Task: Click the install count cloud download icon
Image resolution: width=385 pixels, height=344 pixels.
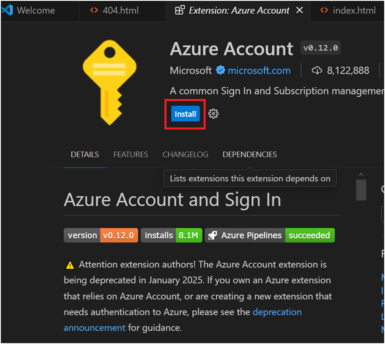Action: pyautogui.click(x=317, y=71)
